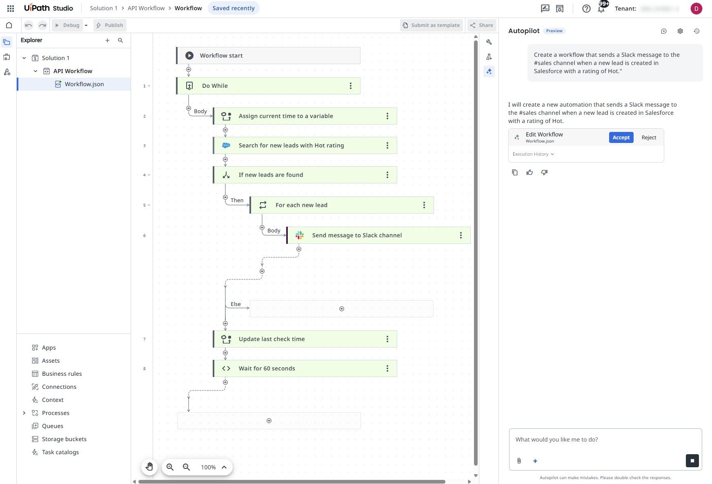Select Workflow.json in the Explorer

74,84
